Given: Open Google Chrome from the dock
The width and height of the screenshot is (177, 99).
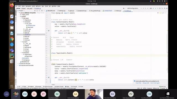Looking at the screenshot, I should (x=12, y=39).
